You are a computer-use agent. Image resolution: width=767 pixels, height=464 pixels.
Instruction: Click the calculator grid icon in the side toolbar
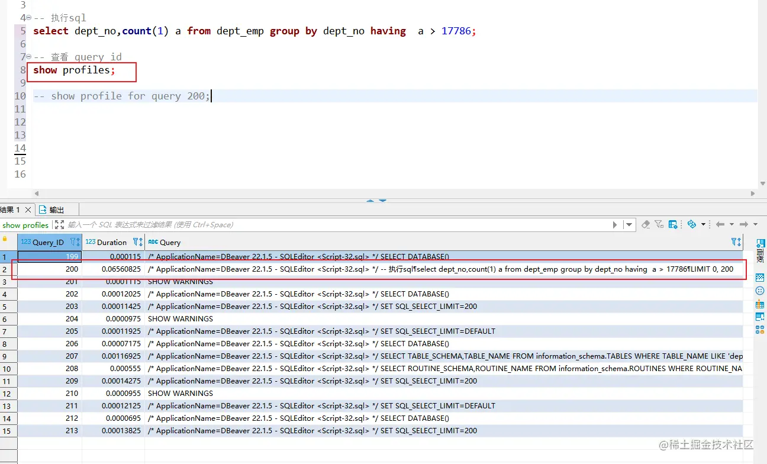click(760, 304)
